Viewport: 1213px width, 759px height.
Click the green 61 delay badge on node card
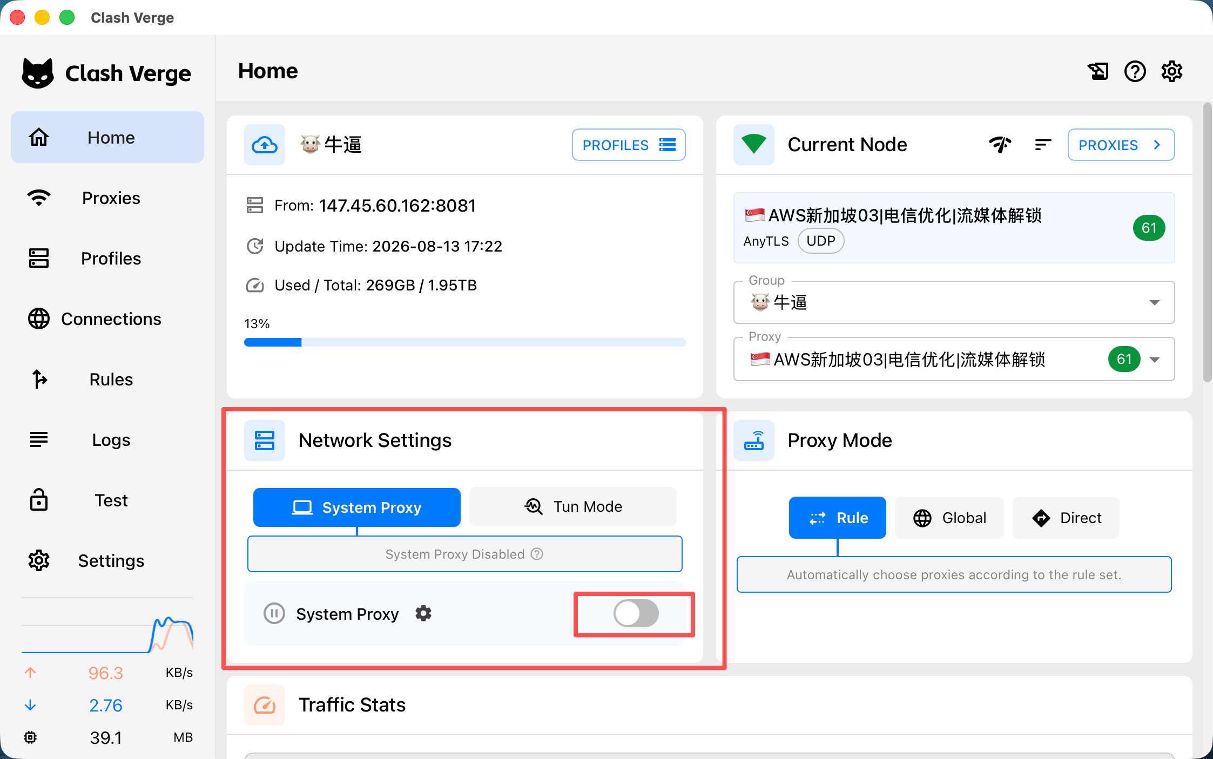[1149, 228]
